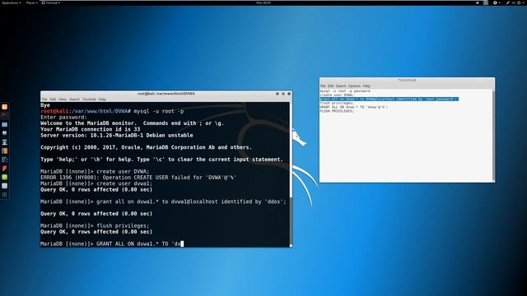Launch the Burp Suite dock icon
Screen dimensions: 527x296
tap(4, 151)
